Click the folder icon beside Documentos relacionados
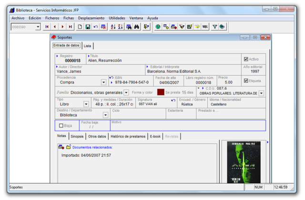Screen dimensions: 305x200 tap(69, 147)
